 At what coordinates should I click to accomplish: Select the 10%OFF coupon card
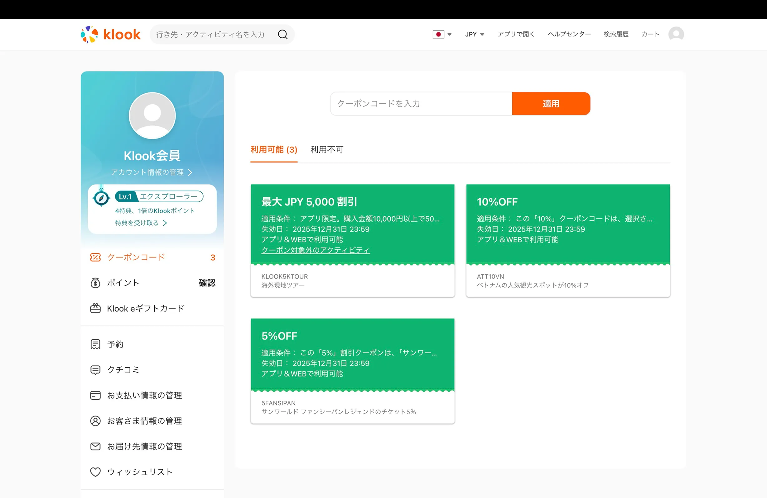point(568,241)
